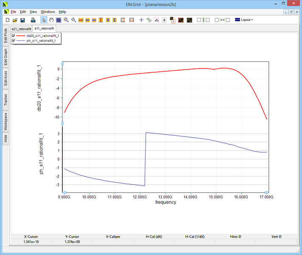The image size is (302, 255).
Task: Switch to the s21_rationalfit tab
Action: click(x=21, y=28)
